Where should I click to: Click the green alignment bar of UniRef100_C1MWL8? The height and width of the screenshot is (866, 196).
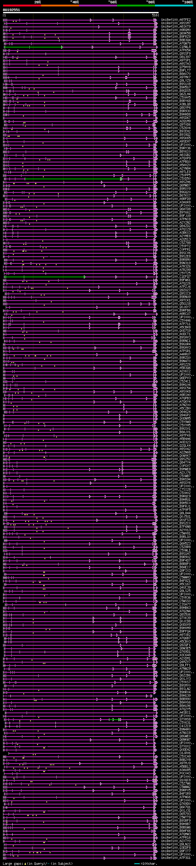tap(33, 47)
